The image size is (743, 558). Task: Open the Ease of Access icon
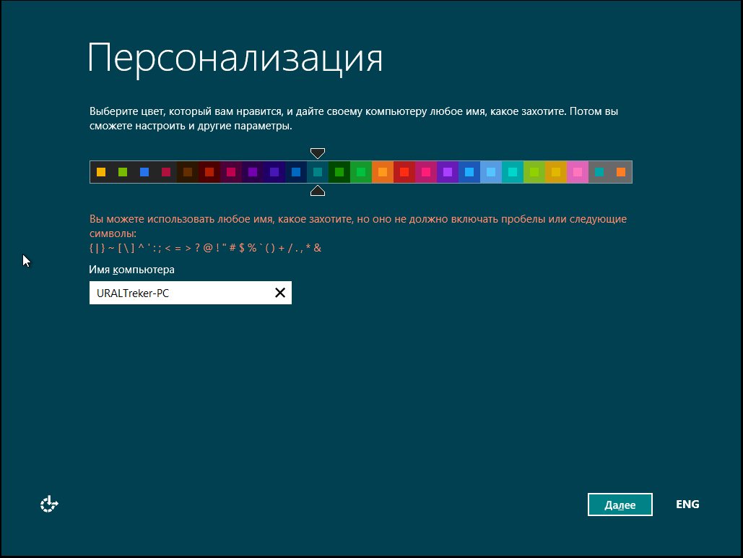tap(48, 504)
